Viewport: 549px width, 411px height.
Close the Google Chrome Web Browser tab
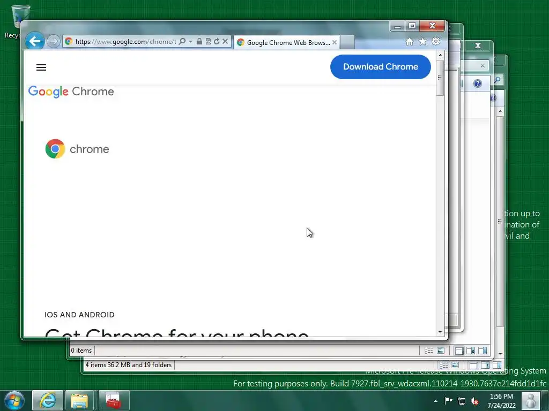[335, 42]
